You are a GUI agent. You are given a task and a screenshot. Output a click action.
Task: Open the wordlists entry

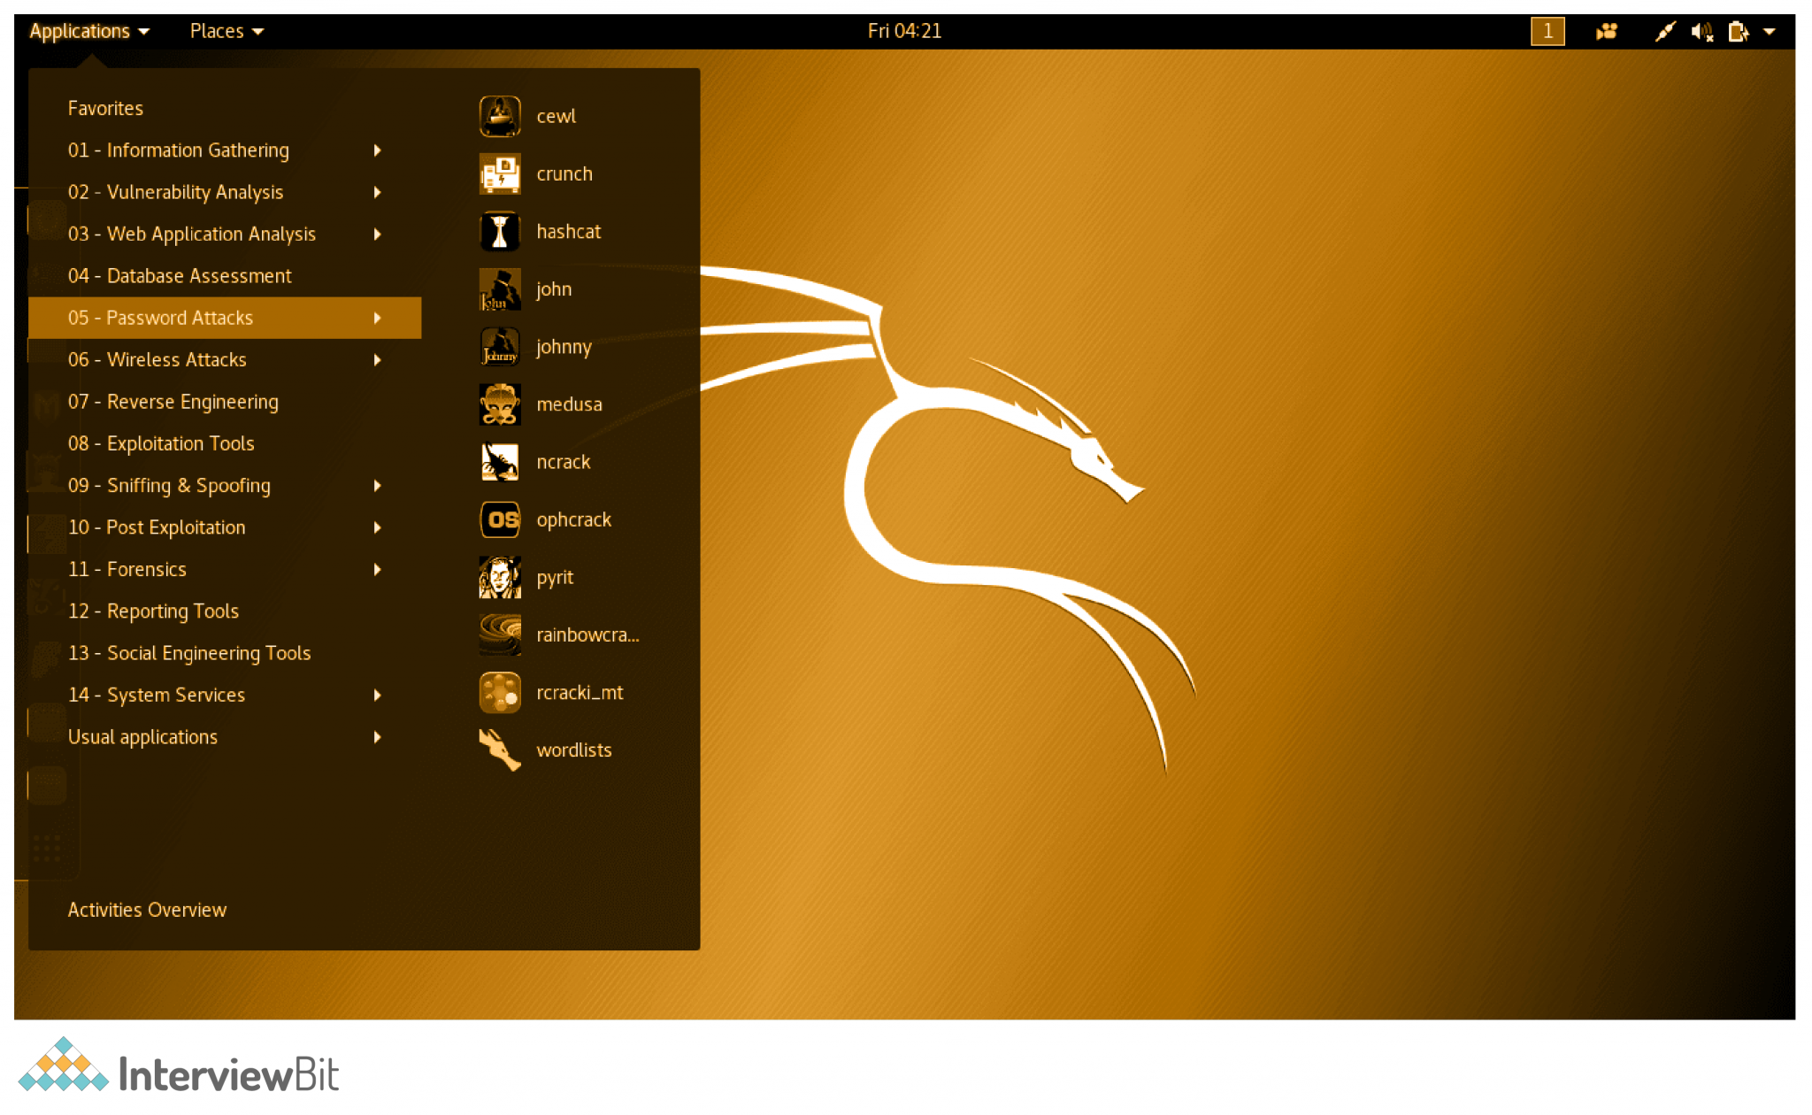tap(574, 750)
